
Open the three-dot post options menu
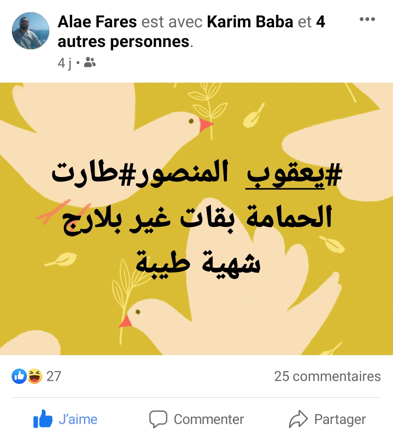[x=367, y=19]
